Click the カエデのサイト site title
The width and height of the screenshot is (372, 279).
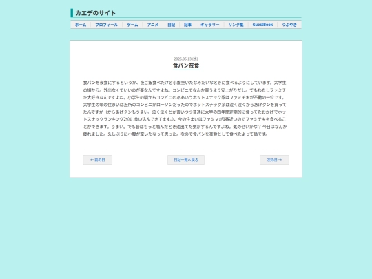(x=96, y=13)
